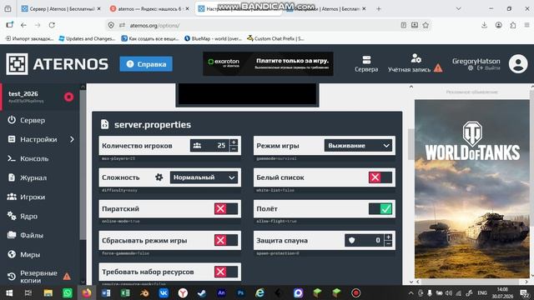534x300 pixels.
Task: Open the list all tabs dropdown
Action: pos(458,9)
